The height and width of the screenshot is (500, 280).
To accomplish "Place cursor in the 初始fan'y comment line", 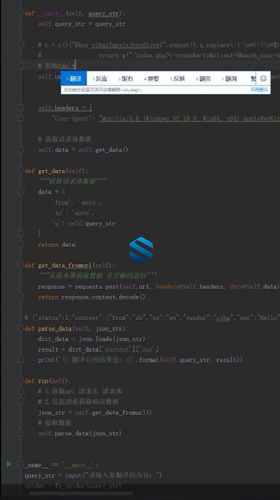I will click(x=57, y=66).
